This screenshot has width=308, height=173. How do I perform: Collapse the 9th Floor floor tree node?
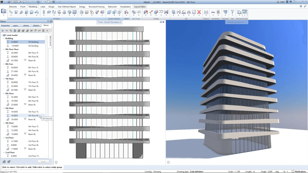[x=4, y=49]
